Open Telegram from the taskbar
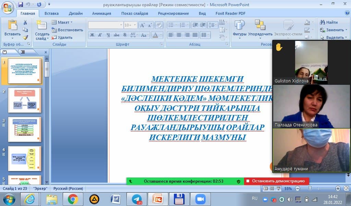This screenshot has width=351, height=206. (137, 199)
